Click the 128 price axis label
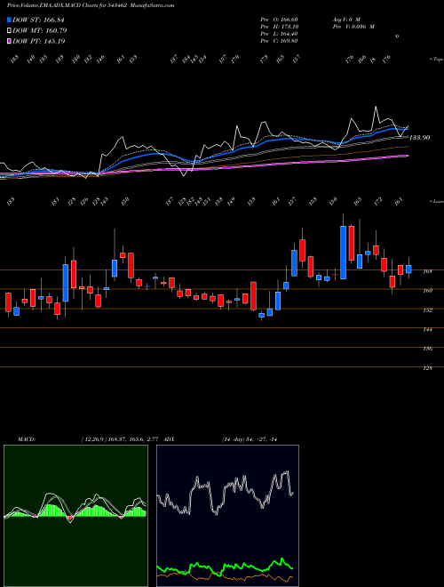This screenshot has width=444, height=587. click(427, 368)
